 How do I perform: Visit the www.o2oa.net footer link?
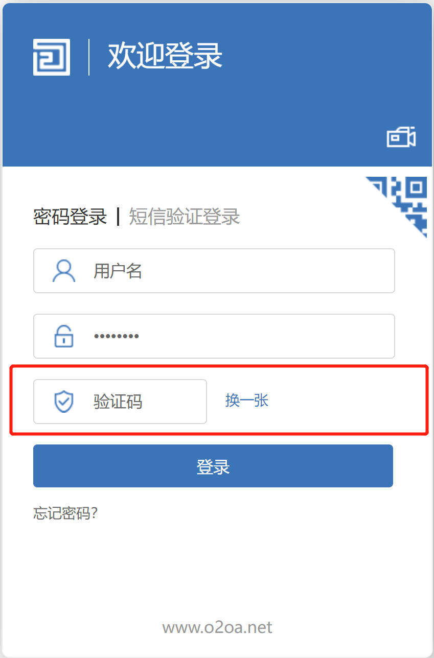(217, 627)
